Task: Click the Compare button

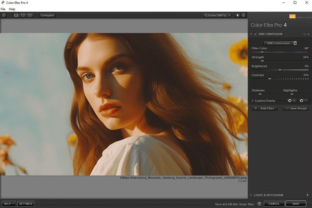Action: coord(47,15)
